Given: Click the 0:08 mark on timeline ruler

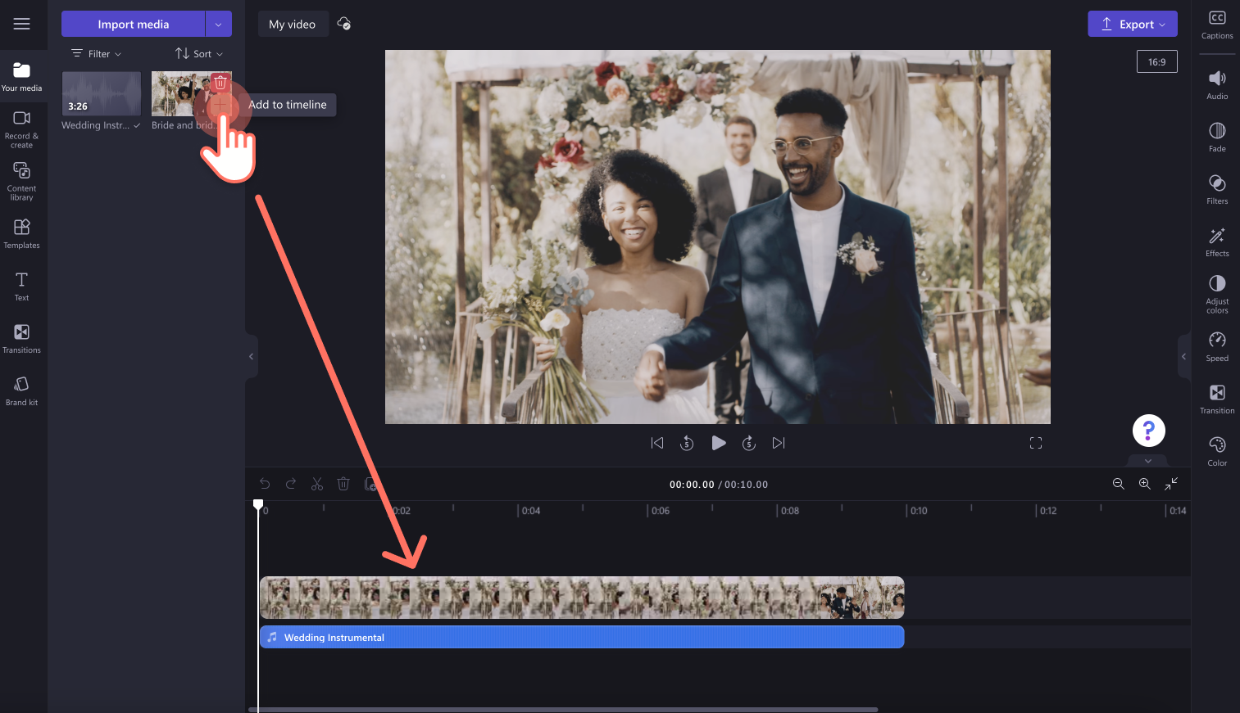Looking at the screenshot, I should pos(788,511).
